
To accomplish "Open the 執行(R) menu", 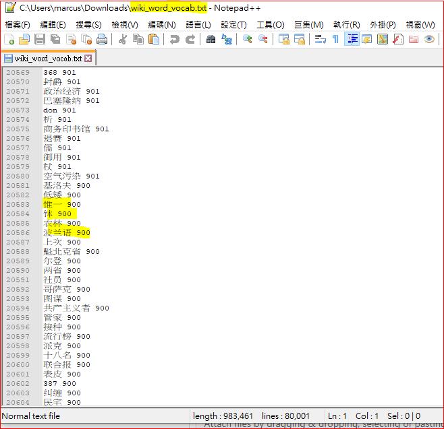I will click(x=347, y=25).
